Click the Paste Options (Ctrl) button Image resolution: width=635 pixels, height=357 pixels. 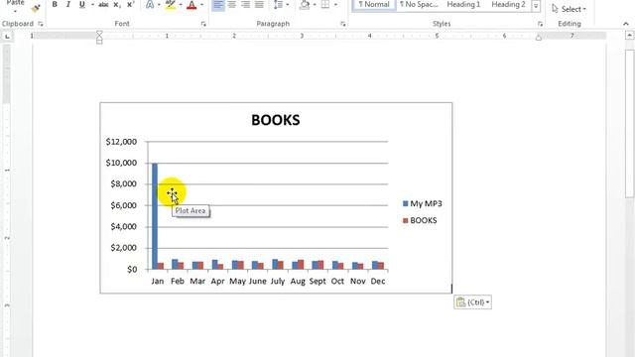[472, 302]
